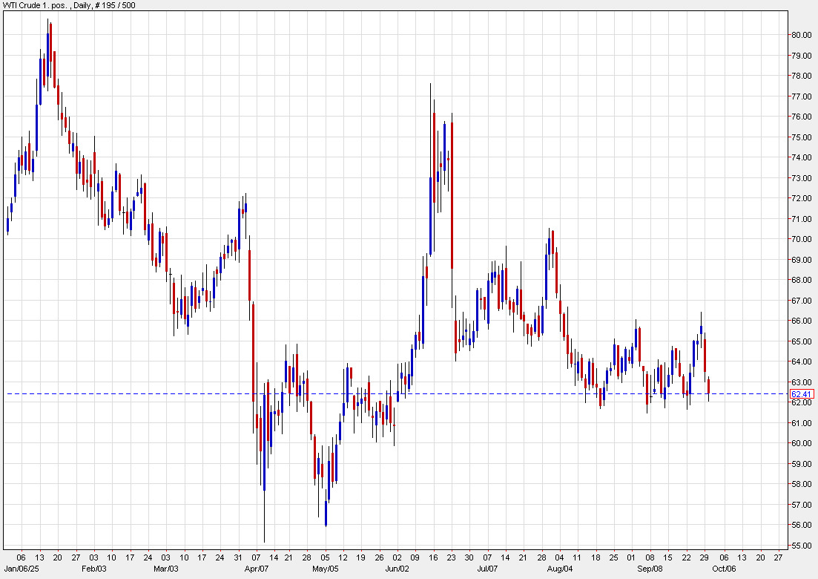818x579 pixels.
Task: Click the 'Aug/04' axis label
Action: tap(561, 568)
